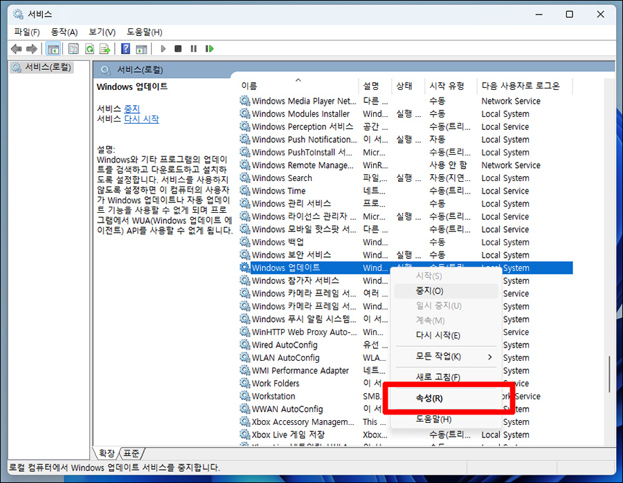Sort by the 이름 column header
The height and width of the screenshot is (483, 623).
click(x=298, y=86)
